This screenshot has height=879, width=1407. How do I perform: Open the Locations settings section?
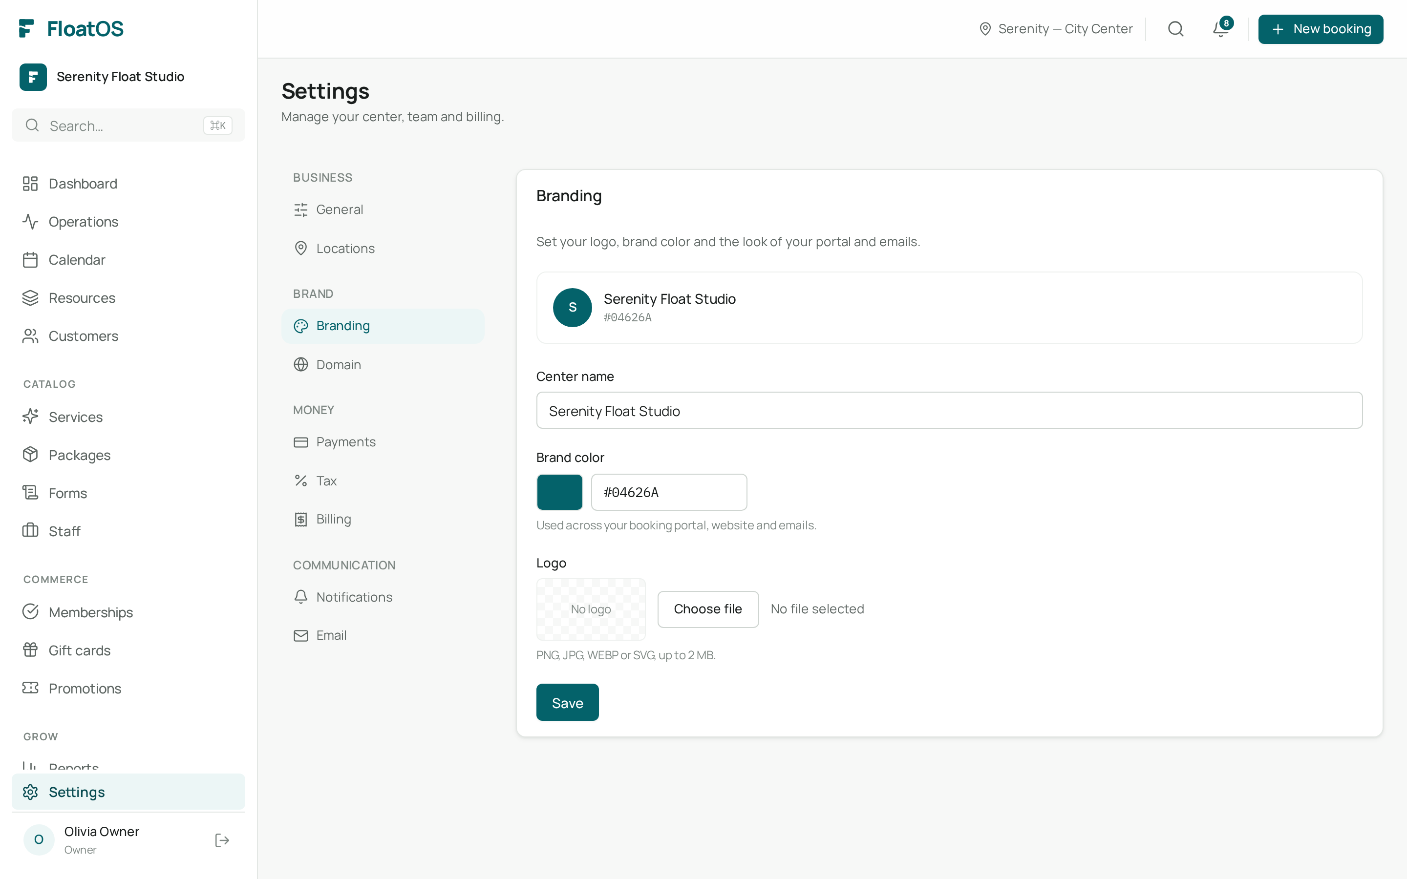383,248
